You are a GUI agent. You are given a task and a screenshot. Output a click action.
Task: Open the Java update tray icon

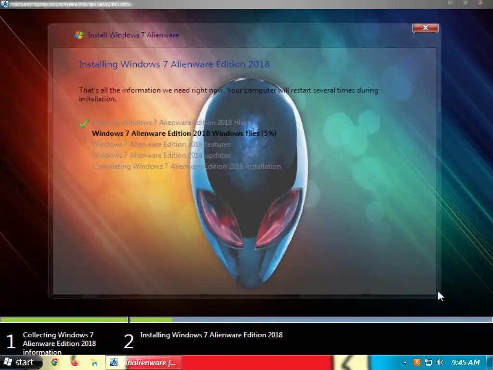[x=416, y=362]
